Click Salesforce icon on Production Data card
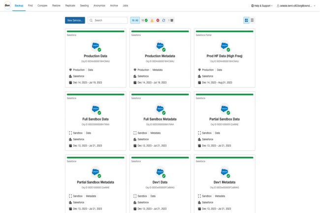 (x=96, y=46)
